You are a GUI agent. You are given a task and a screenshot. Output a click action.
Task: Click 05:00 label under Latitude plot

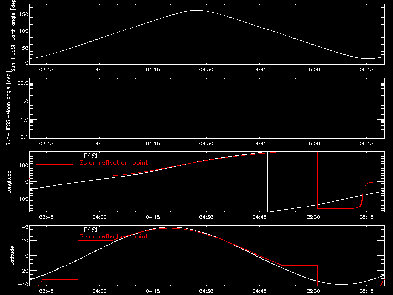[313, 291]
